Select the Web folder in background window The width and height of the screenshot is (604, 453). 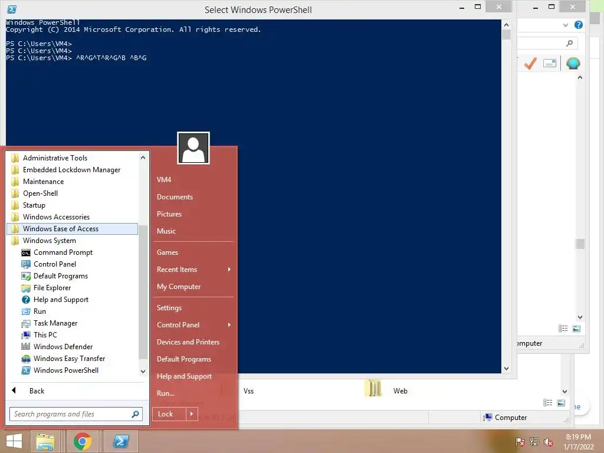(386, 389)
